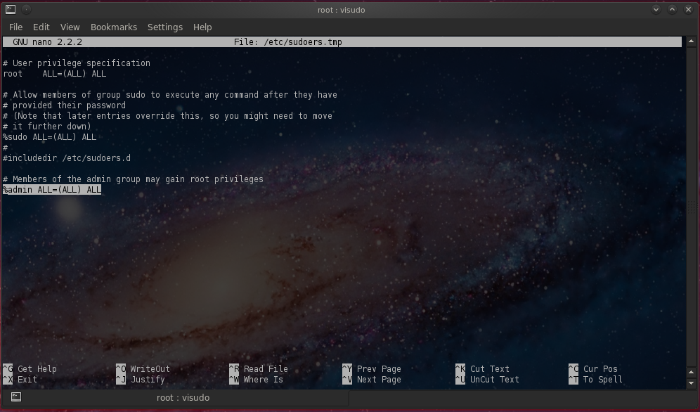The height and width of the screenshot is (412, 700).
Task: Click the scrollbar track on the right edge
Action: pyautogui.click(x=692, y=211)
